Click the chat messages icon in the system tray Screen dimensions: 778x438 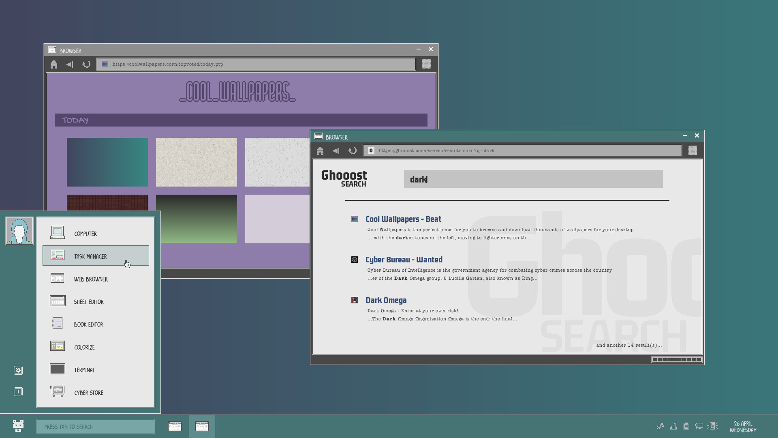coord(660,426)
